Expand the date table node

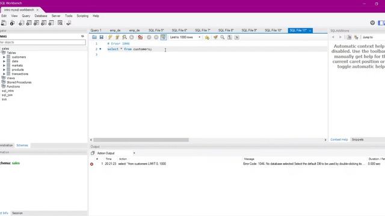pyautogui.click(x=4, y=61)
